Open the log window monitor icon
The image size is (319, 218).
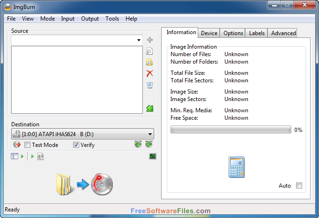tap(153, 156)
